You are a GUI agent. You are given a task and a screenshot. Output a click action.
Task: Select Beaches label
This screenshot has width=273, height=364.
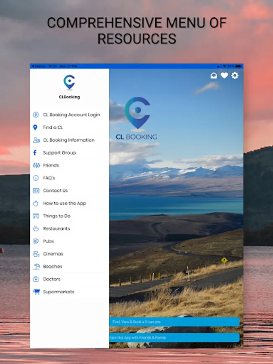pyautogui.click(x=53, y=267)
